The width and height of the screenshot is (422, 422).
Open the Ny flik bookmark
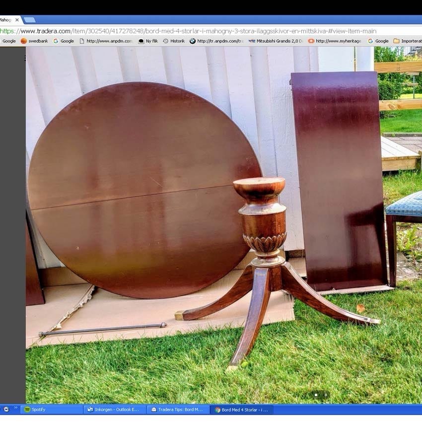click(x=148, y=41)
